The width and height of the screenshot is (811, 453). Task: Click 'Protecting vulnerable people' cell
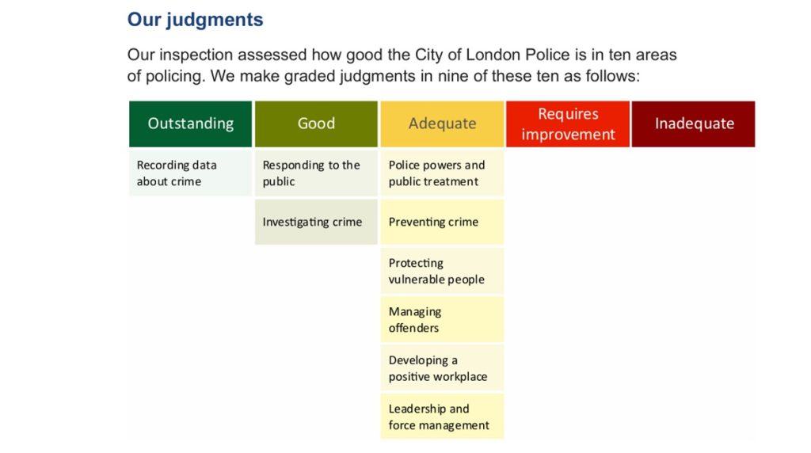(442, 271)
